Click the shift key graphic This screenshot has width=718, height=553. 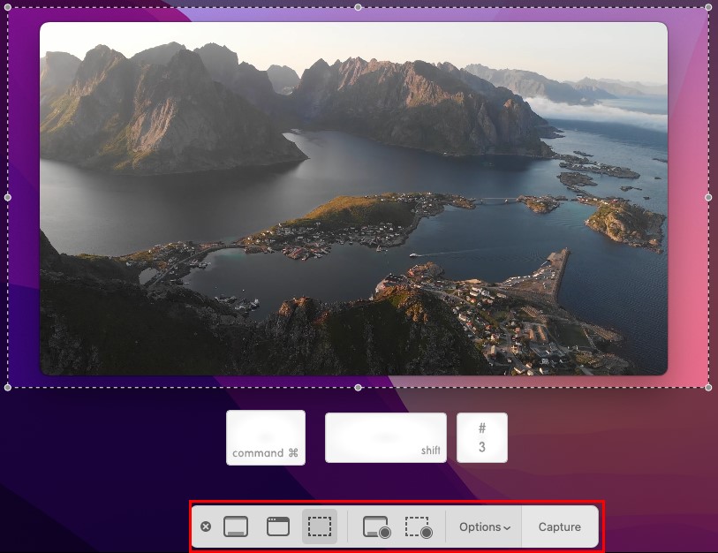(x=386, y=437)
